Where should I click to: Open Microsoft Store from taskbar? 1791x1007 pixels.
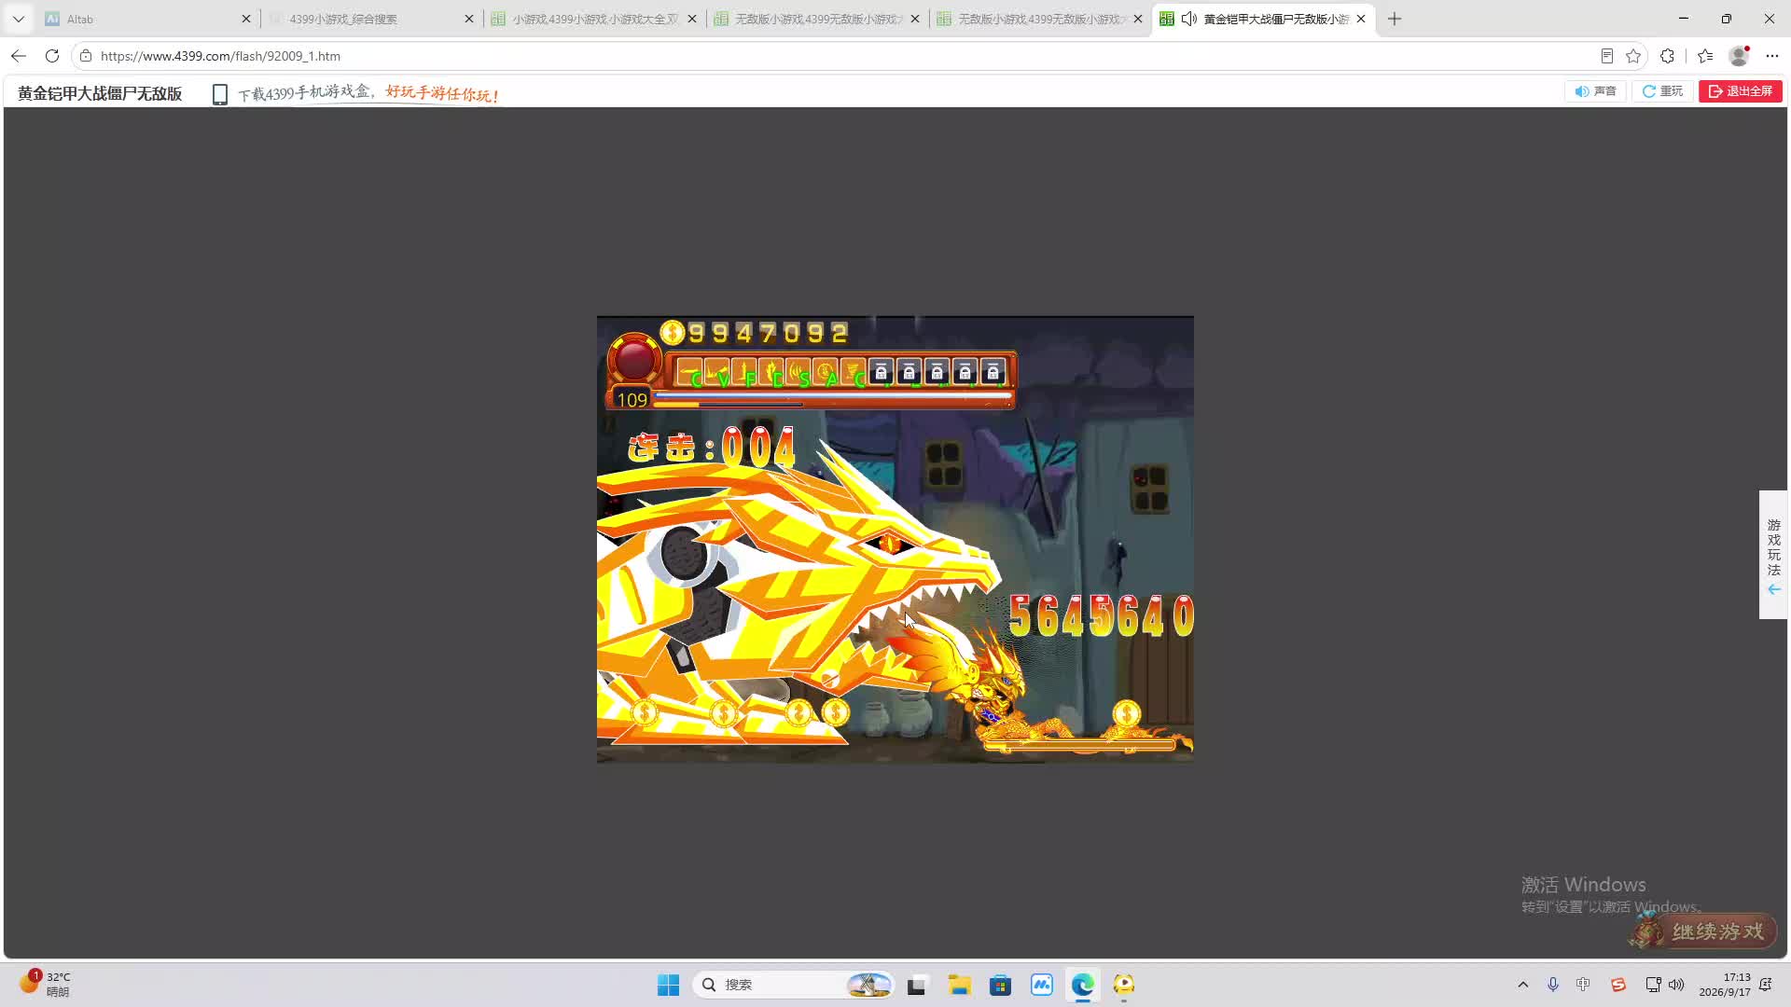pos(1000,985)
